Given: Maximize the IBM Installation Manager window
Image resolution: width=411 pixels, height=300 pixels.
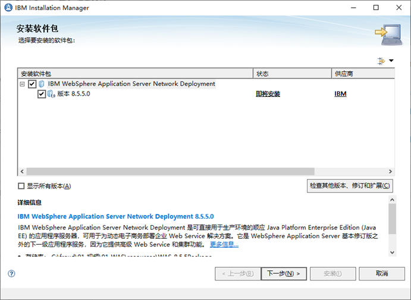Looking at the screenshot, I should click(376, 8).
